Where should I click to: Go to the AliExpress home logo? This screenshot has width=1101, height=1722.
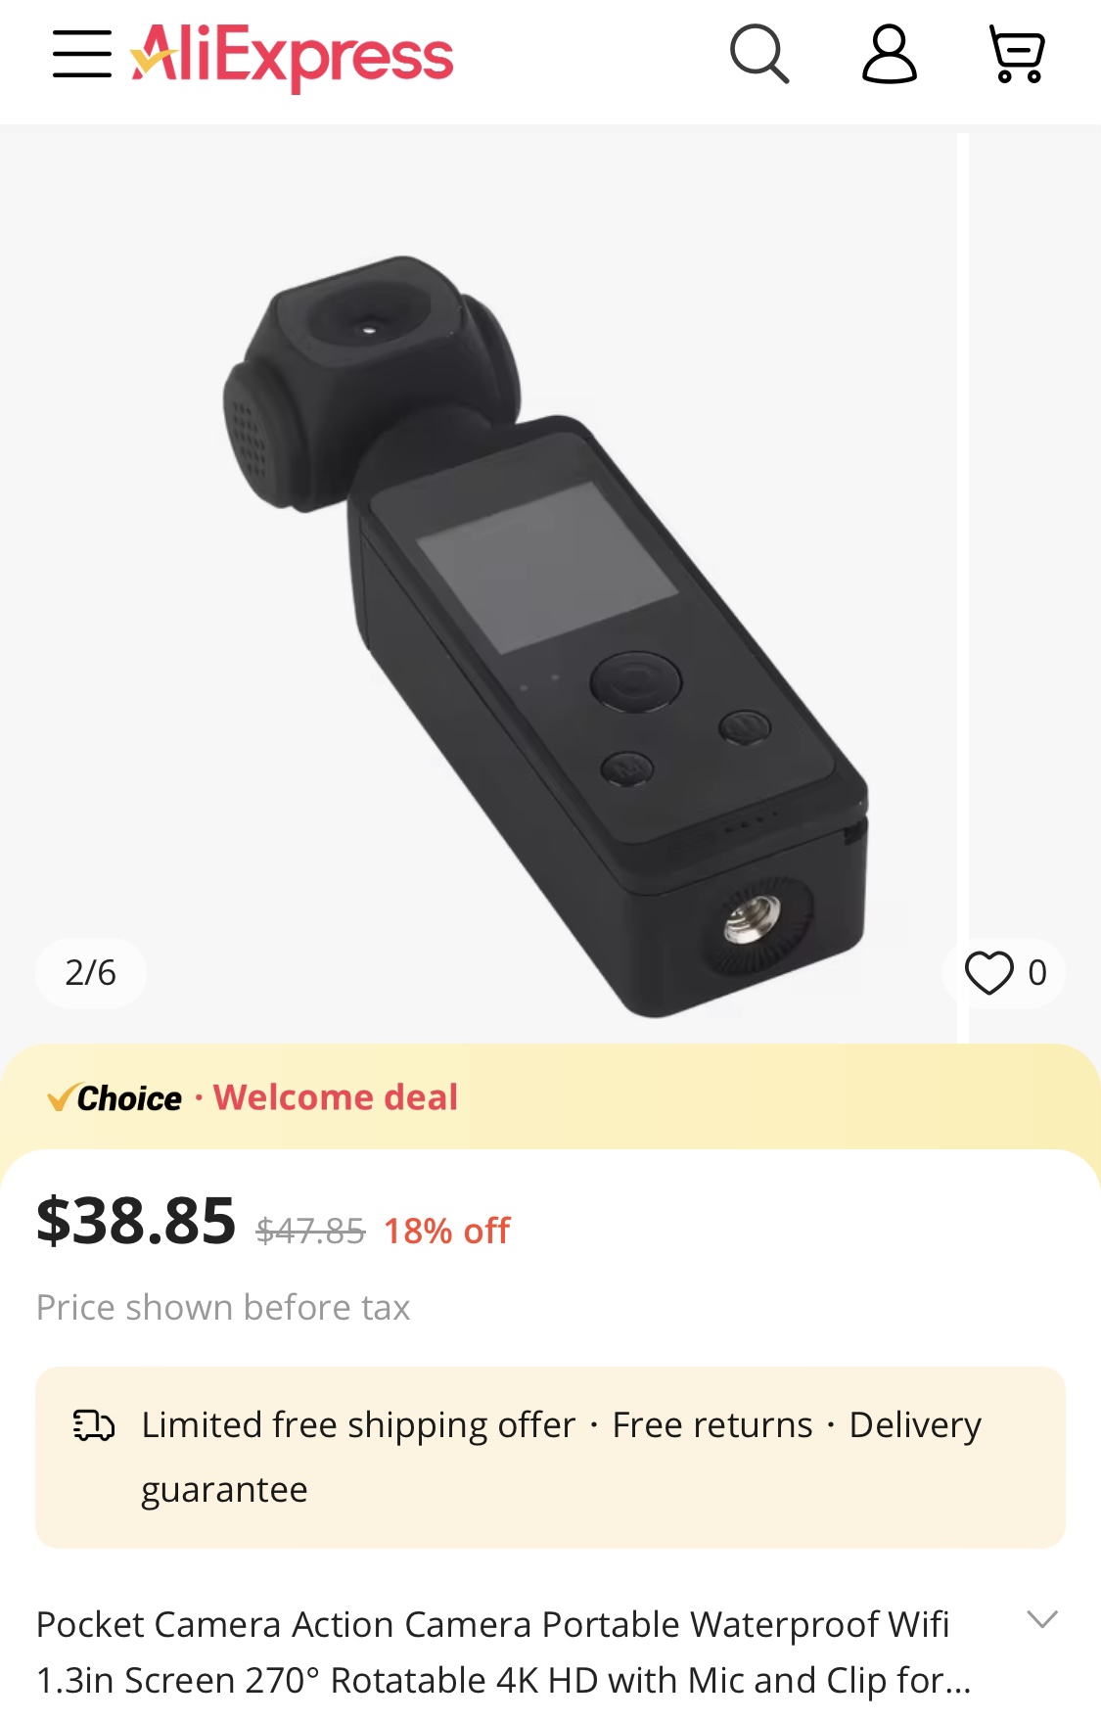[293, 55]
